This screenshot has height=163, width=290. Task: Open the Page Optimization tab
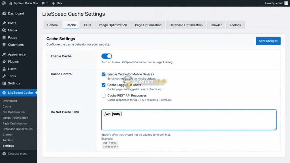[x=148, y=25]
